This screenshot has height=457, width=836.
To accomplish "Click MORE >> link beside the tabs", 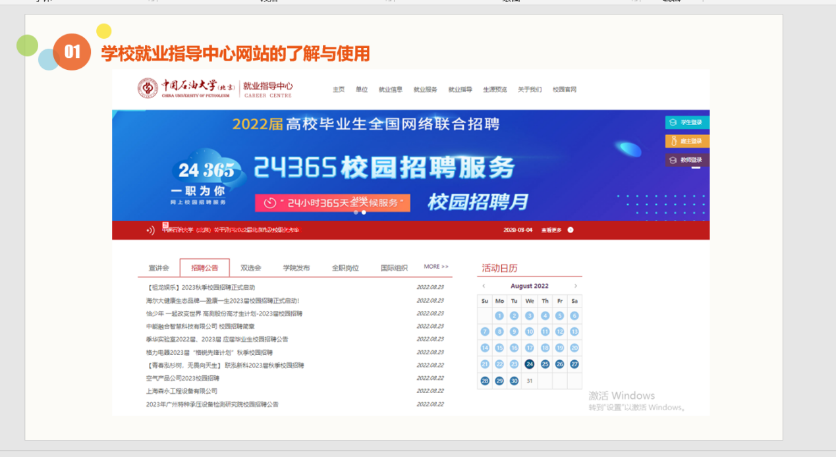I will (x=435, y=267).
